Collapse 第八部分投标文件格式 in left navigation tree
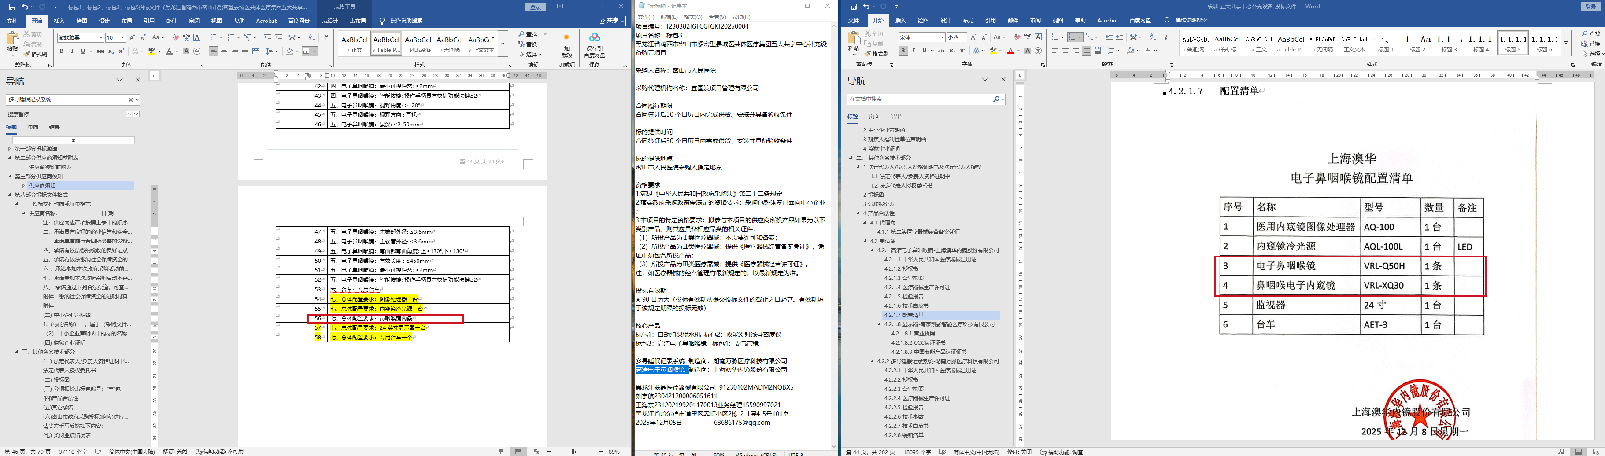 9,195
